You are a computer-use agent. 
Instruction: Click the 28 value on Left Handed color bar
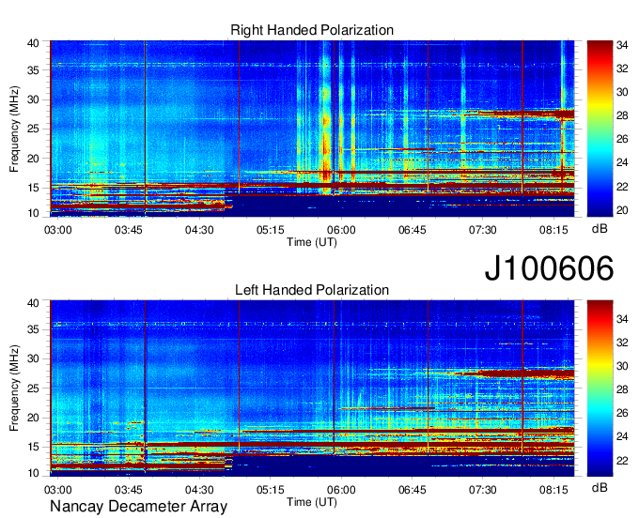coord(622,389)
